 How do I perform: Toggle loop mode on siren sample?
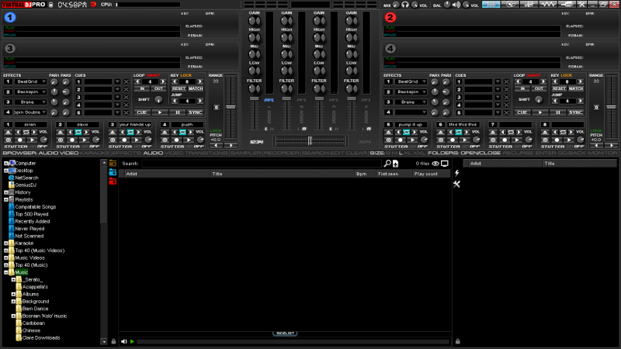coord(26,132)
